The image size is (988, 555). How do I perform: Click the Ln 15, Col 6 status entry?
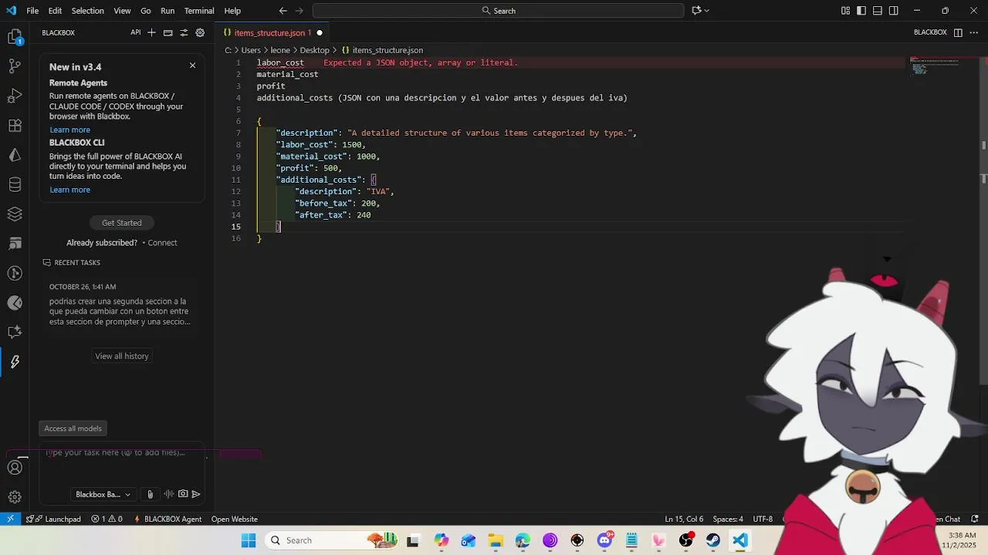[x=684, y=519]
